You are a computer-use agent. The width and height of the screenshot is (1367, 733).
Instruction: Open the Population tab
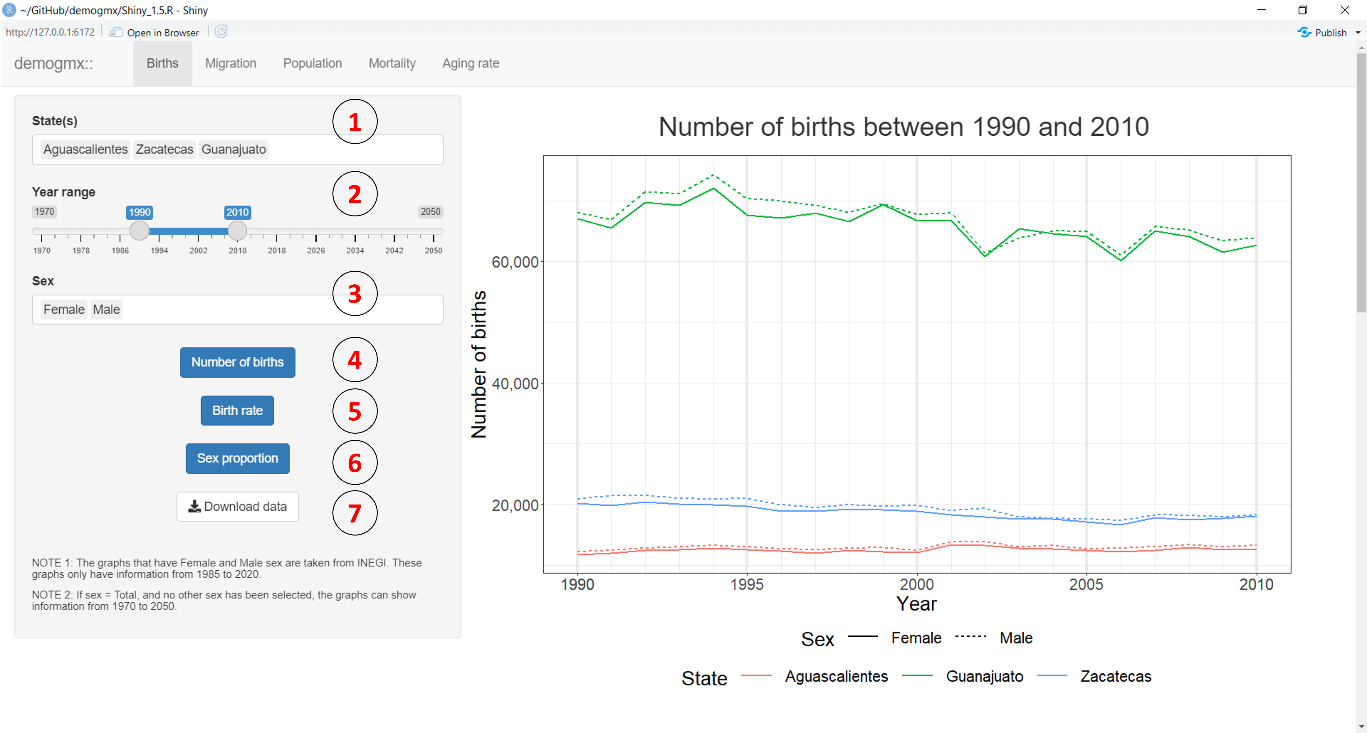pyautogui.click(x=312, y=63)
